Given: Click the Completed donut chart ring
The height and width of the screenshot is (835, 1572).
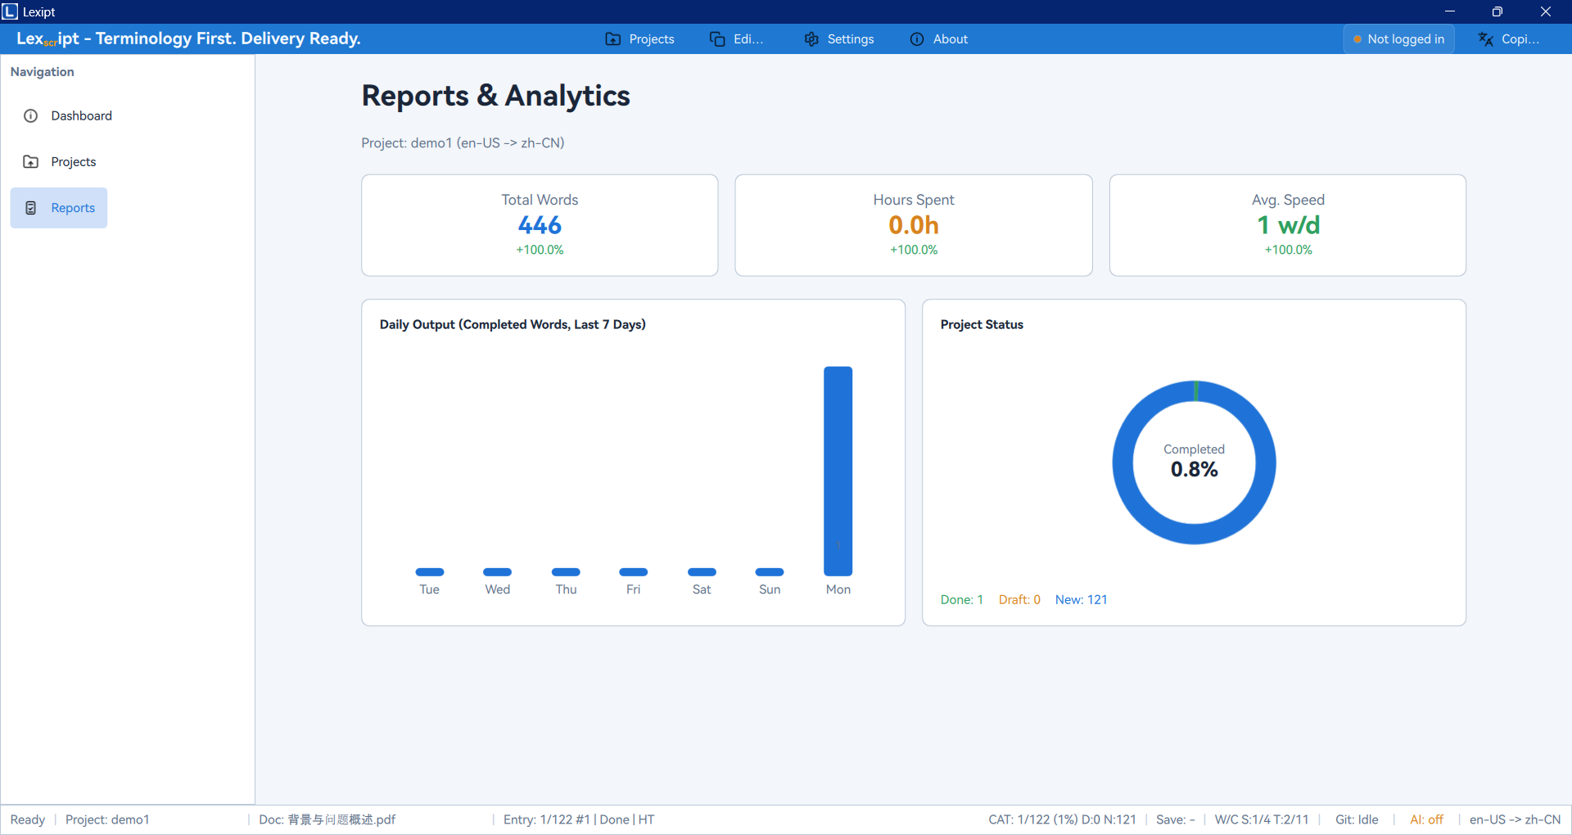Looking at the screenshot, I should (1123, 463).
